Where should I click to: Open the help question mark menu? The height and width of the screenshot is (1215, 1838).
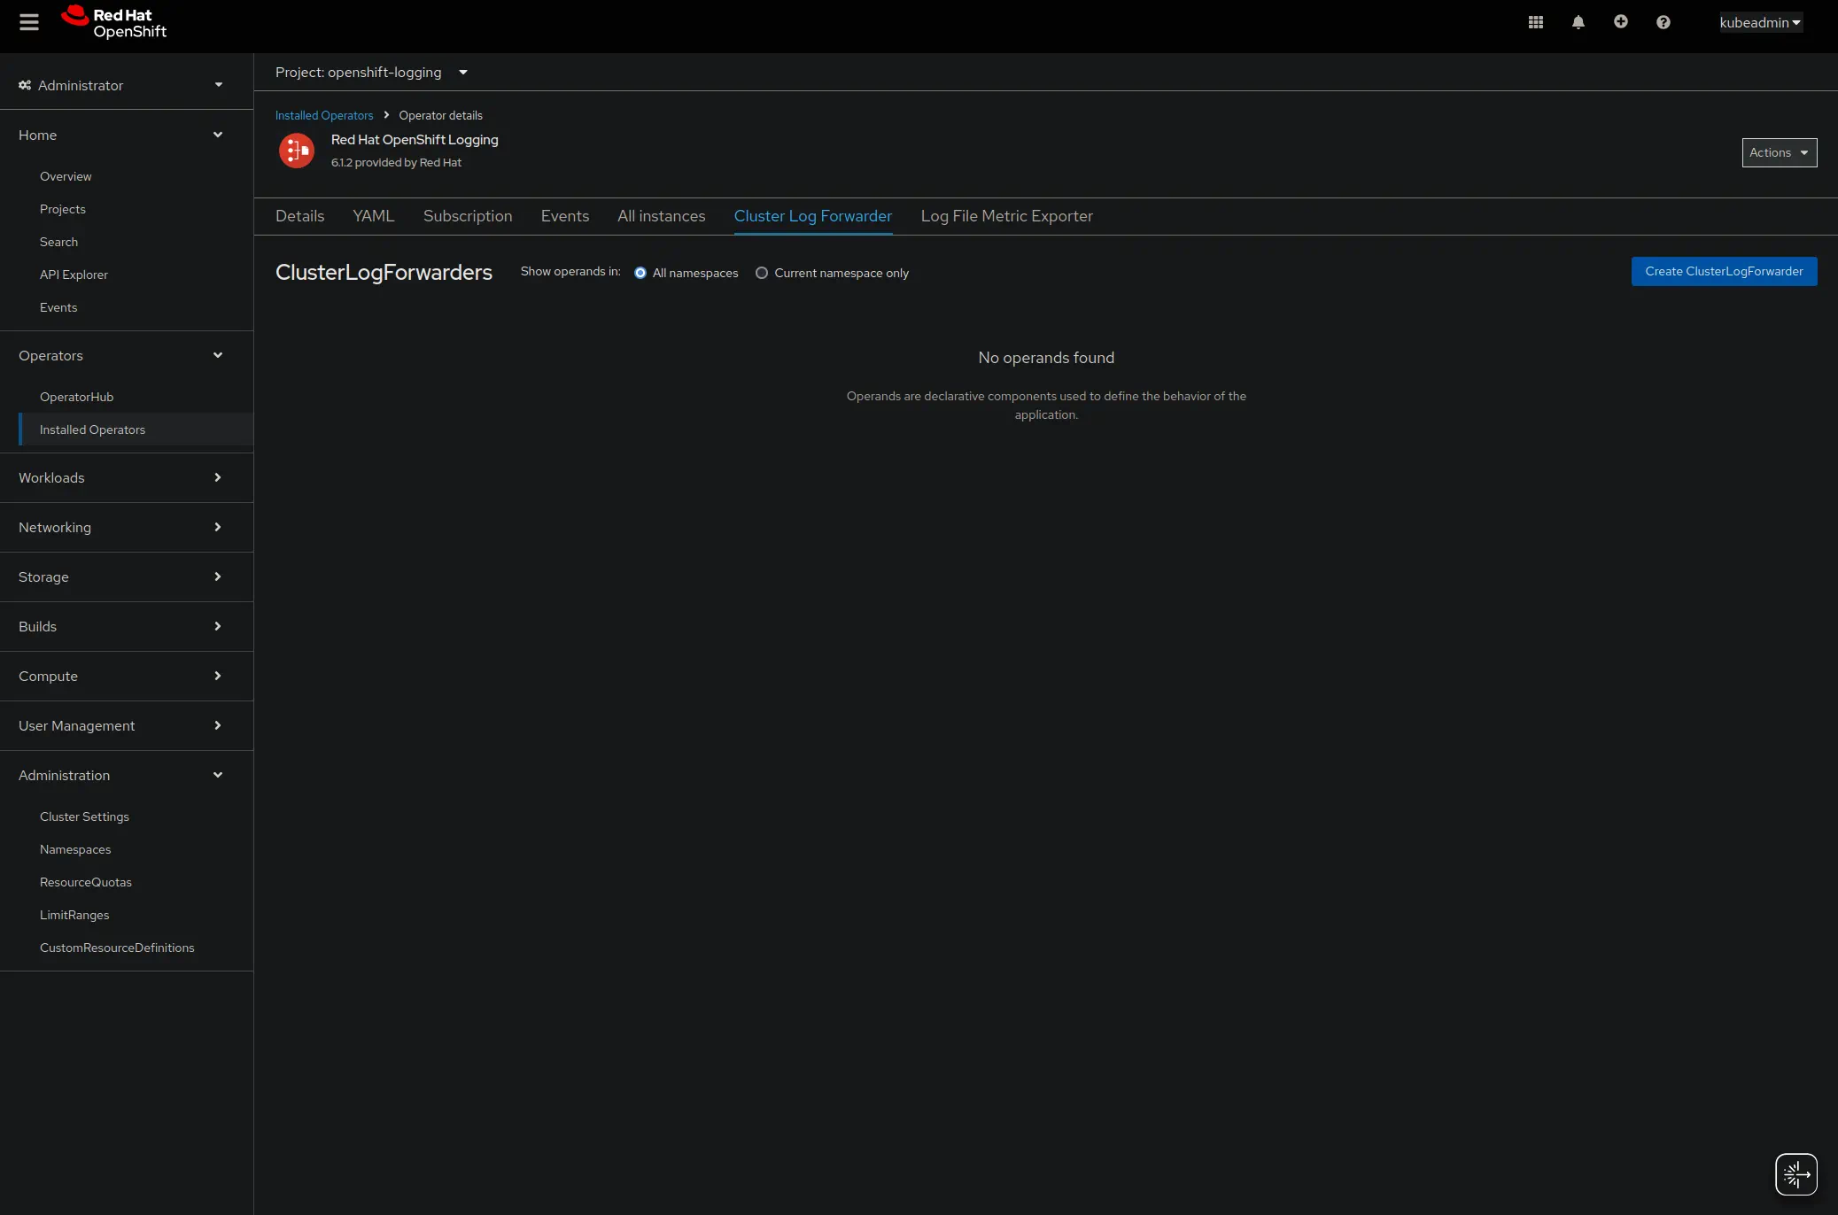pyautogui.click(x=1664, y=22)
